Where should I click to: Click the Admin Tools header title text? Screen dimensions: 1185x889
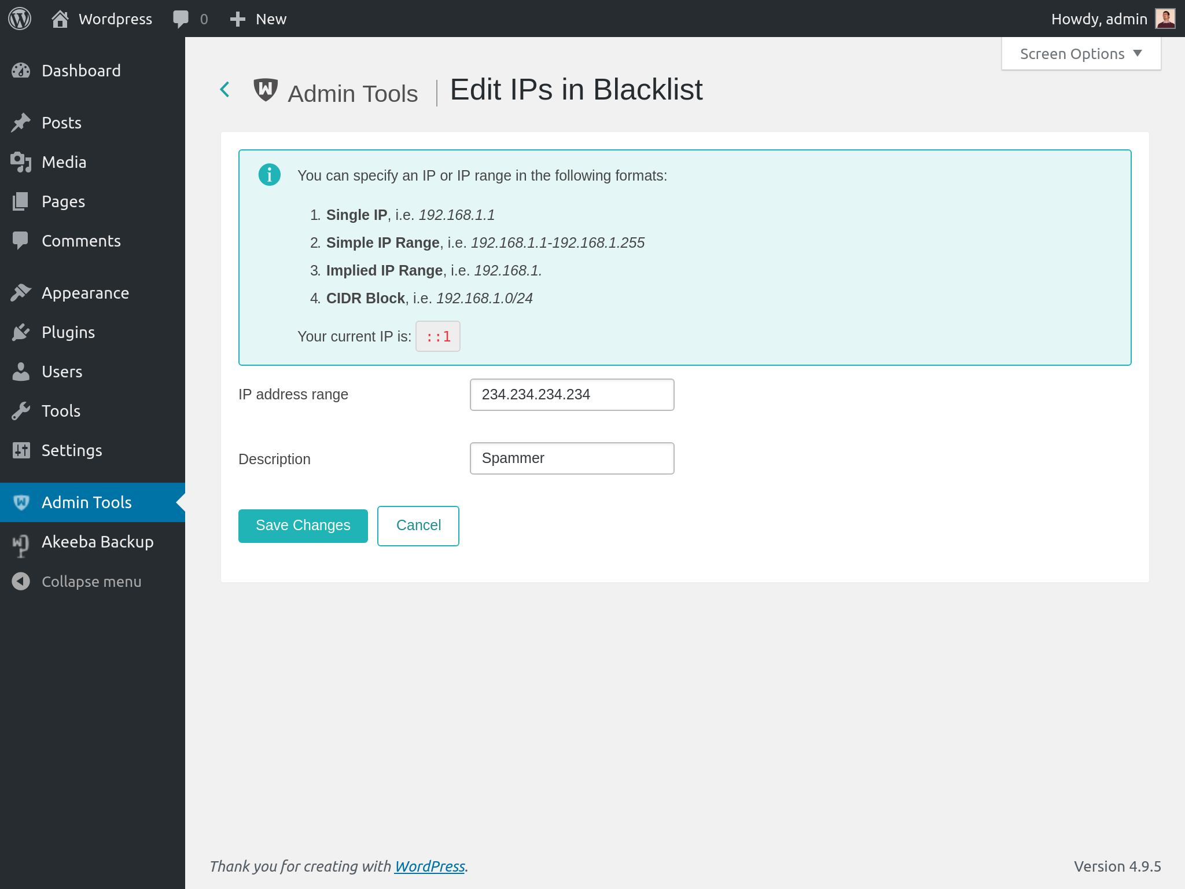click(x=353, y=94)
